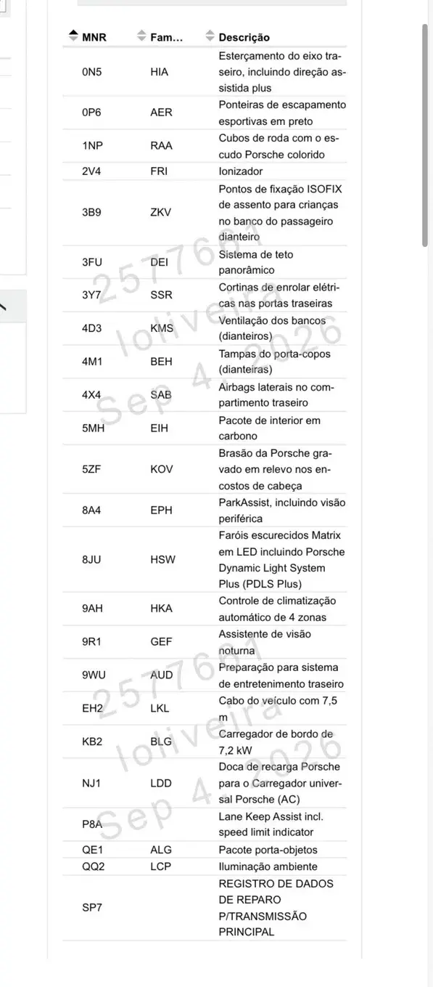Select the 0P6 AER row
Image resolution: width=433 pixels, height=987 pixels.
(205, 113)
